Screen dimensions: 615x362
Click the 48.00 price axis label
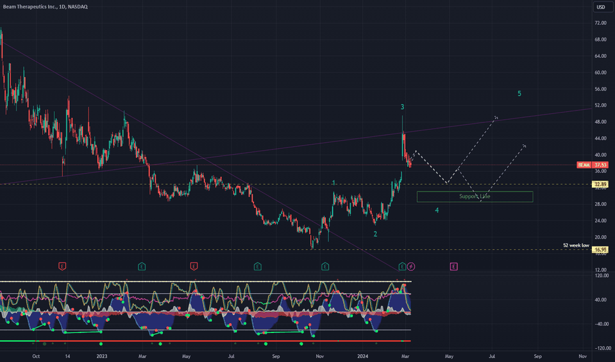[600, 122]
